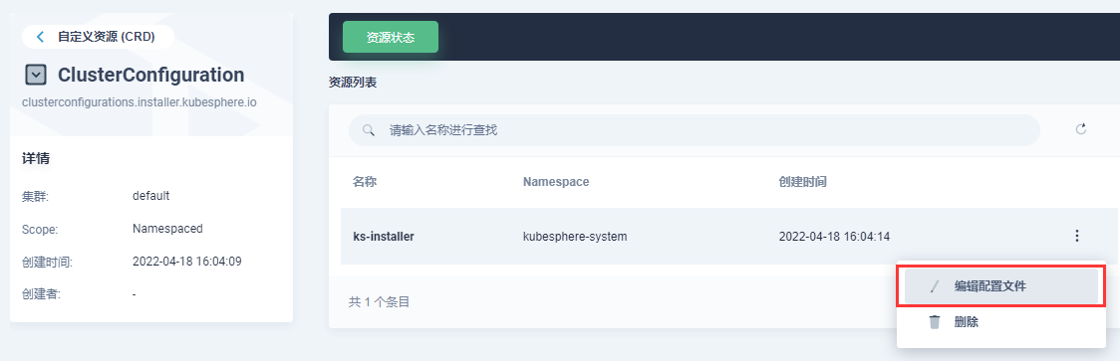Click the ClusterConfiguration title
This screenshot has width=1120, height=361.
(x=150, y=75)
